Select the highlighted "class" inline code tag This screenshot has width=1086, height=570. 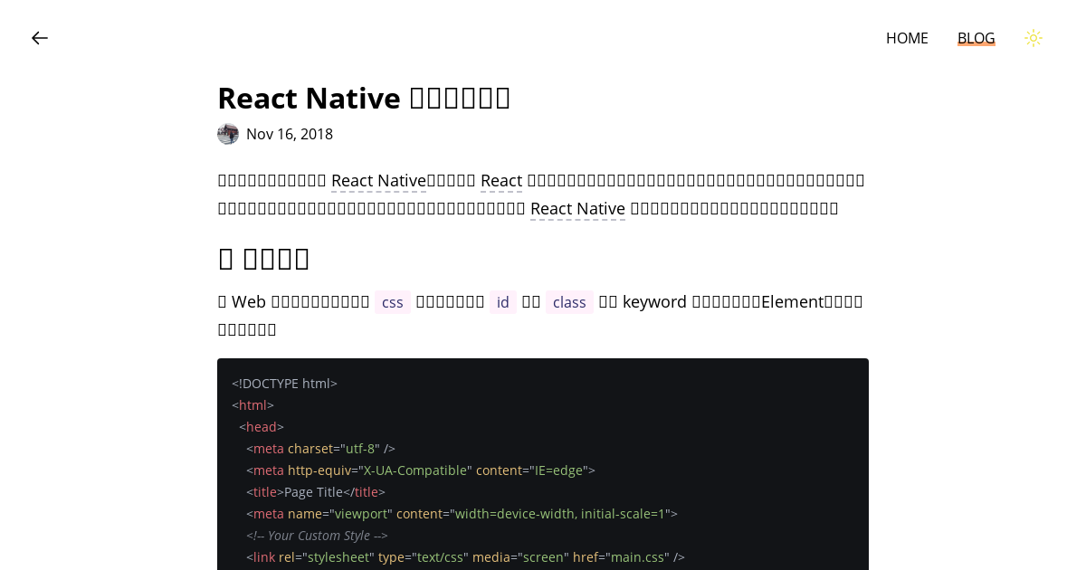pos(570,302)
